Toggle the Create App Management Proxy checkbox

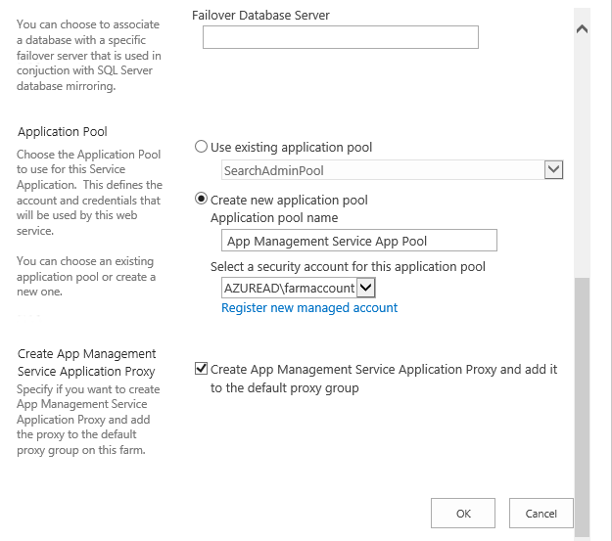[x=201, y=369]
